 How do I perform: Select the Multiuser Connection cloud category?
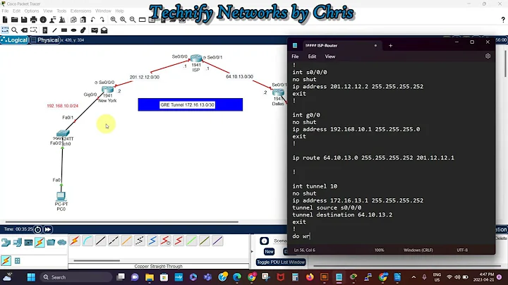[62, 242]
